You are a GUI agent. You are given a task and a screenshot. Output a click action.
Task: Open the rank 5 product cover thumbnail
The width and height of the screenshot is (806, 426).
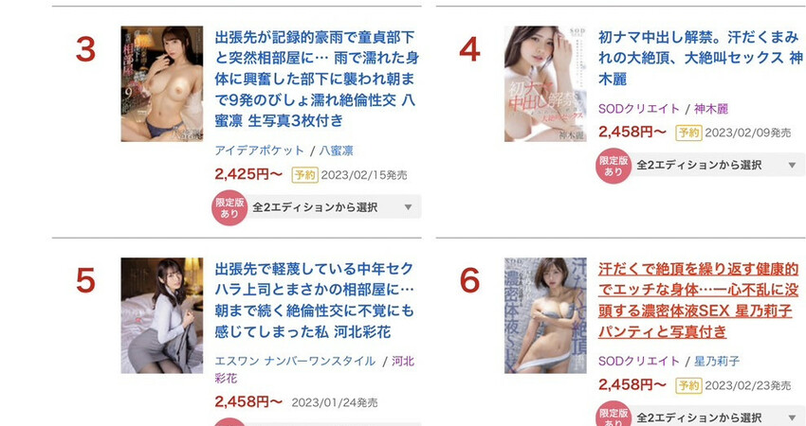point(162,315)
